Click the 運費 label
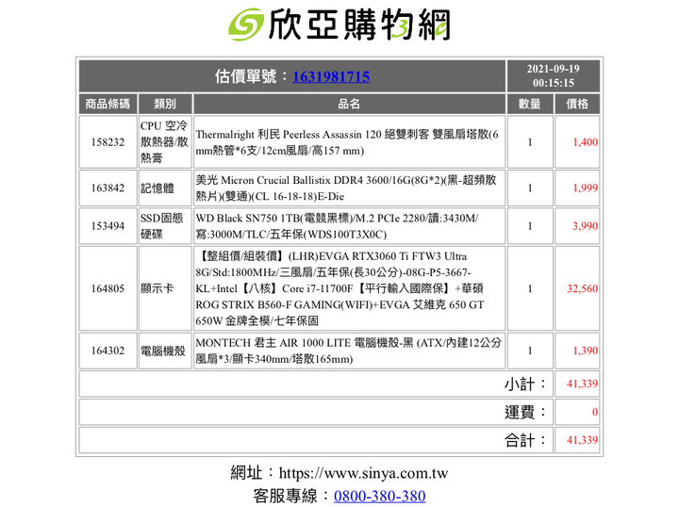Image resolution: width=679 pixels, height=507 pixels. [x=525, y=412]
